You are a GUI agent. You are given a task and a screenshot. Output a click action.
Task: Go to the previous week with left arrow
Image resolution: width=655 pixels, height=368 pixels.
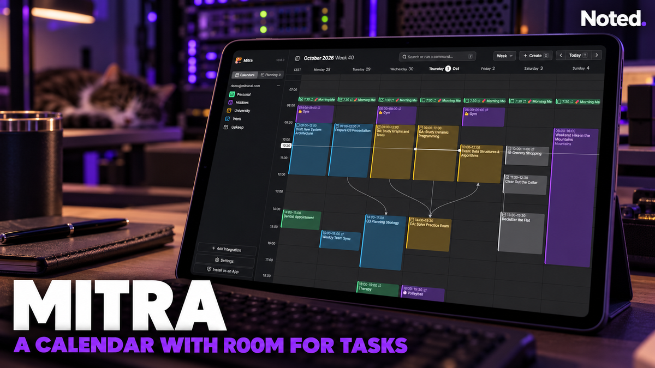(561, 55)
